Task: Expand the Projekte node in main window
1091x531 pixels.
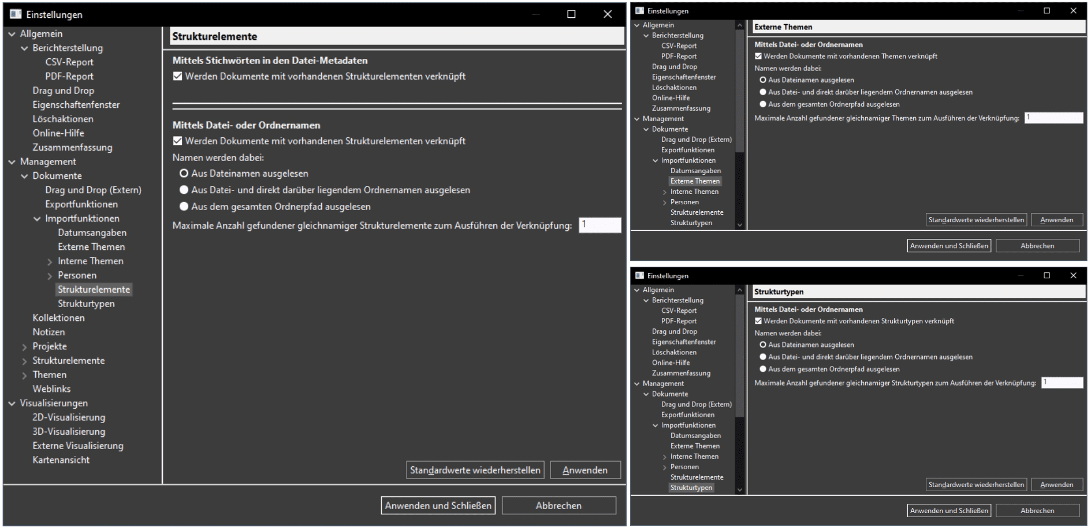Action: [x=24, y=347]
